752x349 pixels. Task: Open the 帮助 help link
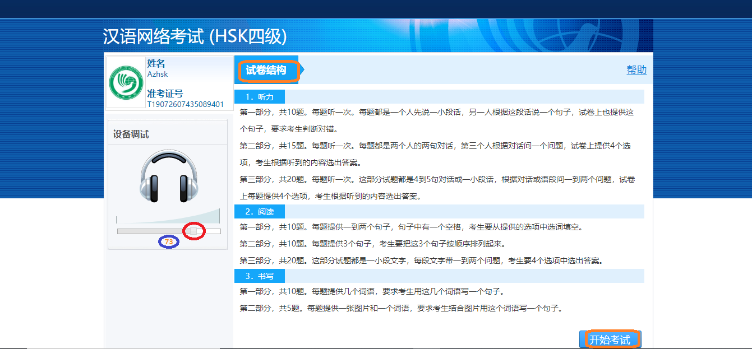(x=636, y=70)
